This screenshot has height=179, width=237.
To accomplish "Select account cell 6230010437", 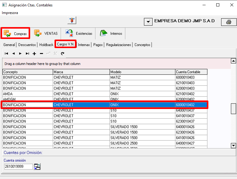I will (191, 121).
